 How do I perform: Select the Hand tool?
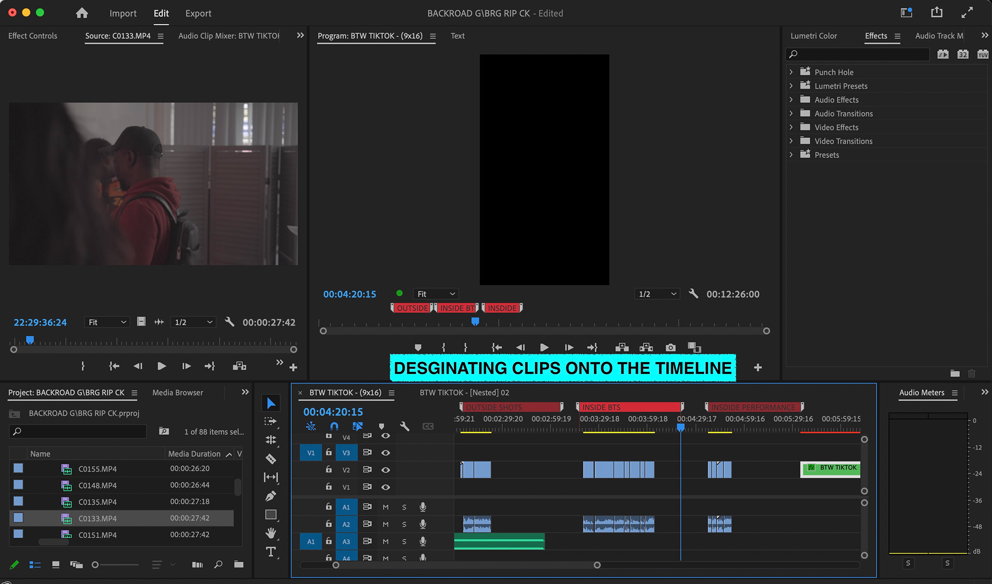(271, 533)
